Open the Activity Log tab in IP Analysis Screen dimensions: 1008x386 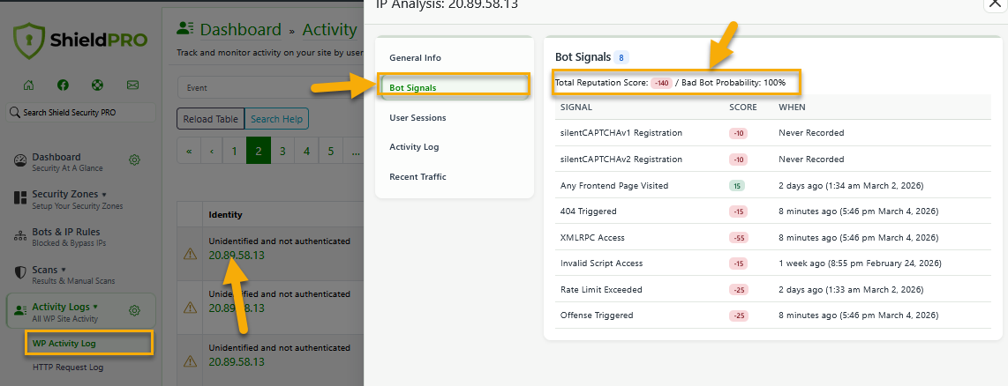[x=414, y=146]
